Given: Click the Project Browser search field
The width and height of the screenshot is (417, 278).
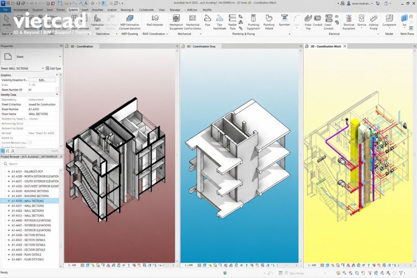Looking at the screenshot, I should click(x=32, y=164).
